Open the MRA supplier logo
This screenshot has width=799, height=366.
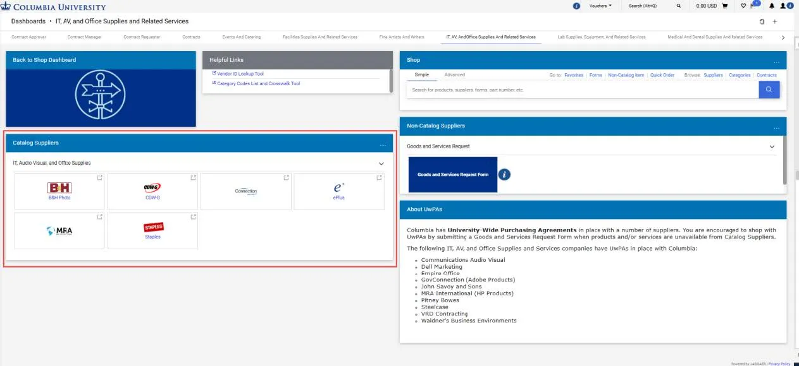coord(59,231)
